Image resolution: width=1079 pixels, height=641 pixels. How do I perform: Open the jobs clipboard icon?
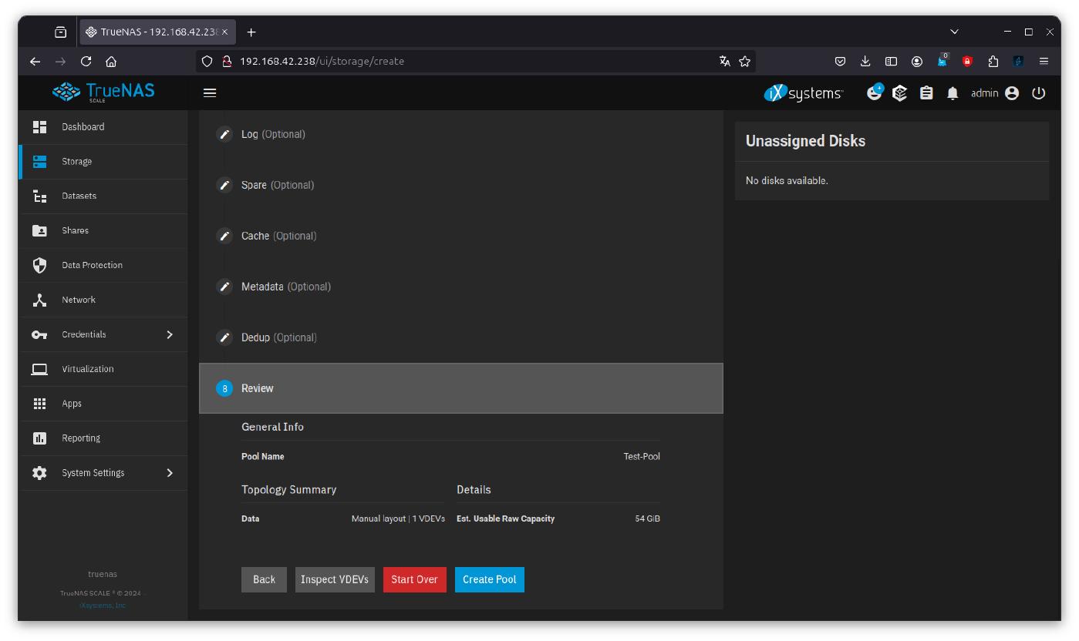(926, 93)
